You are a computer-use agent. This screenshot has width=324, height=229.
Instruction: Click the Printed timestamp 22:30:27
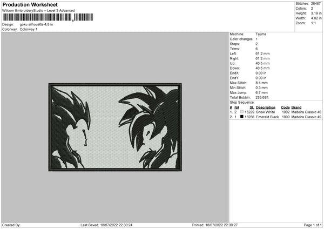point(230,225)
